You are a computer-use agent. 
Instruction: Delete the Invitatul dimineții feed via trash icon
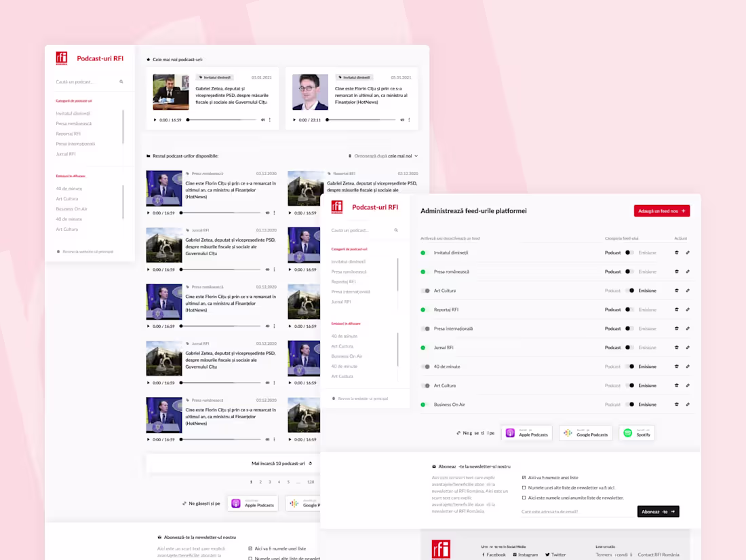tap(676, 252)
